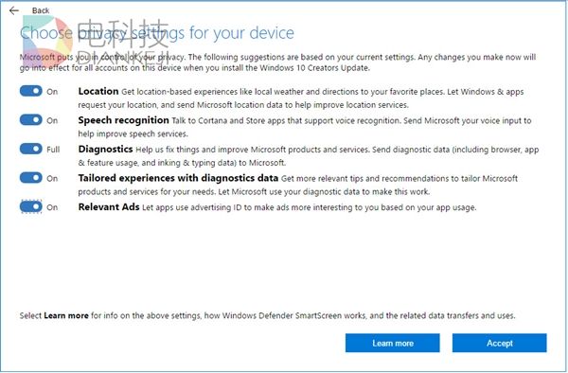Open the Learn more button

(393, 343)
